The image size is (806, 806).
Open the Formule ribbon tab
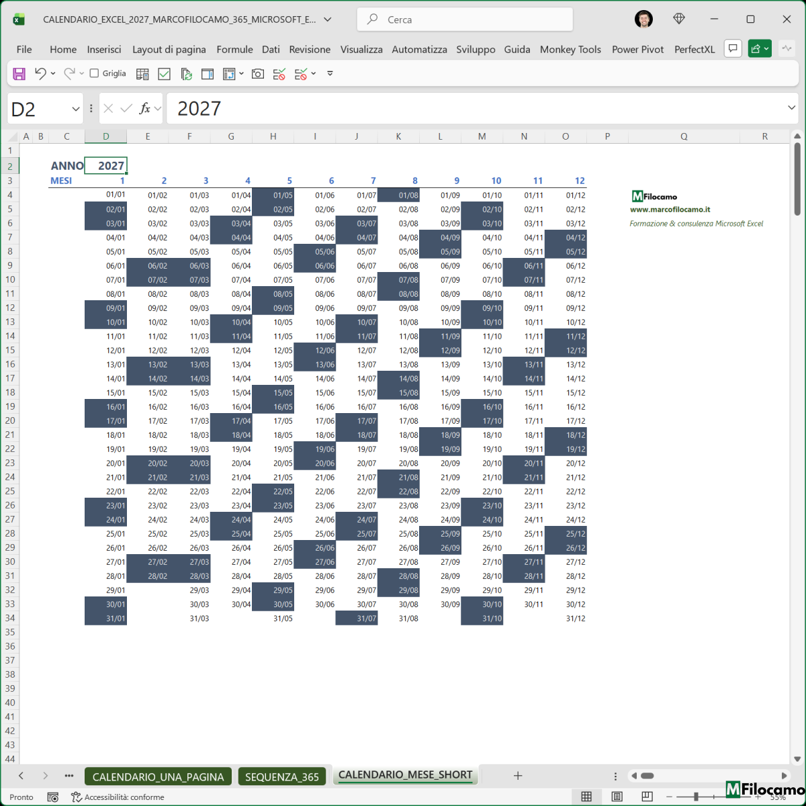(234, 49)
